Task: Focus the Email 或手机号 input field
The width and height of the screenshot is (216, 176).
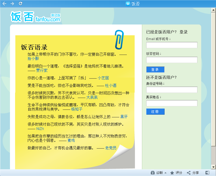Action: (x=172, y=45)
